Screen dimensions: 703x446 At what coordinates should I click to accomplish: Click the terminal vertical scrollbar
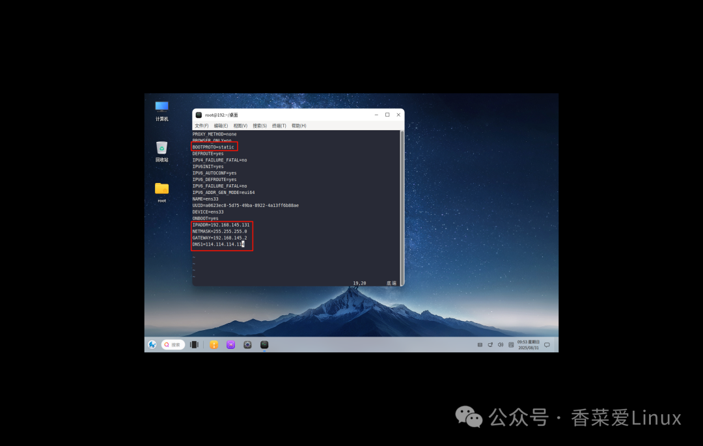coord(402,208)
